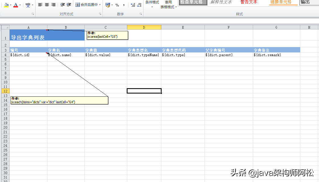Select the 字典值 header cell

[106, 50]
